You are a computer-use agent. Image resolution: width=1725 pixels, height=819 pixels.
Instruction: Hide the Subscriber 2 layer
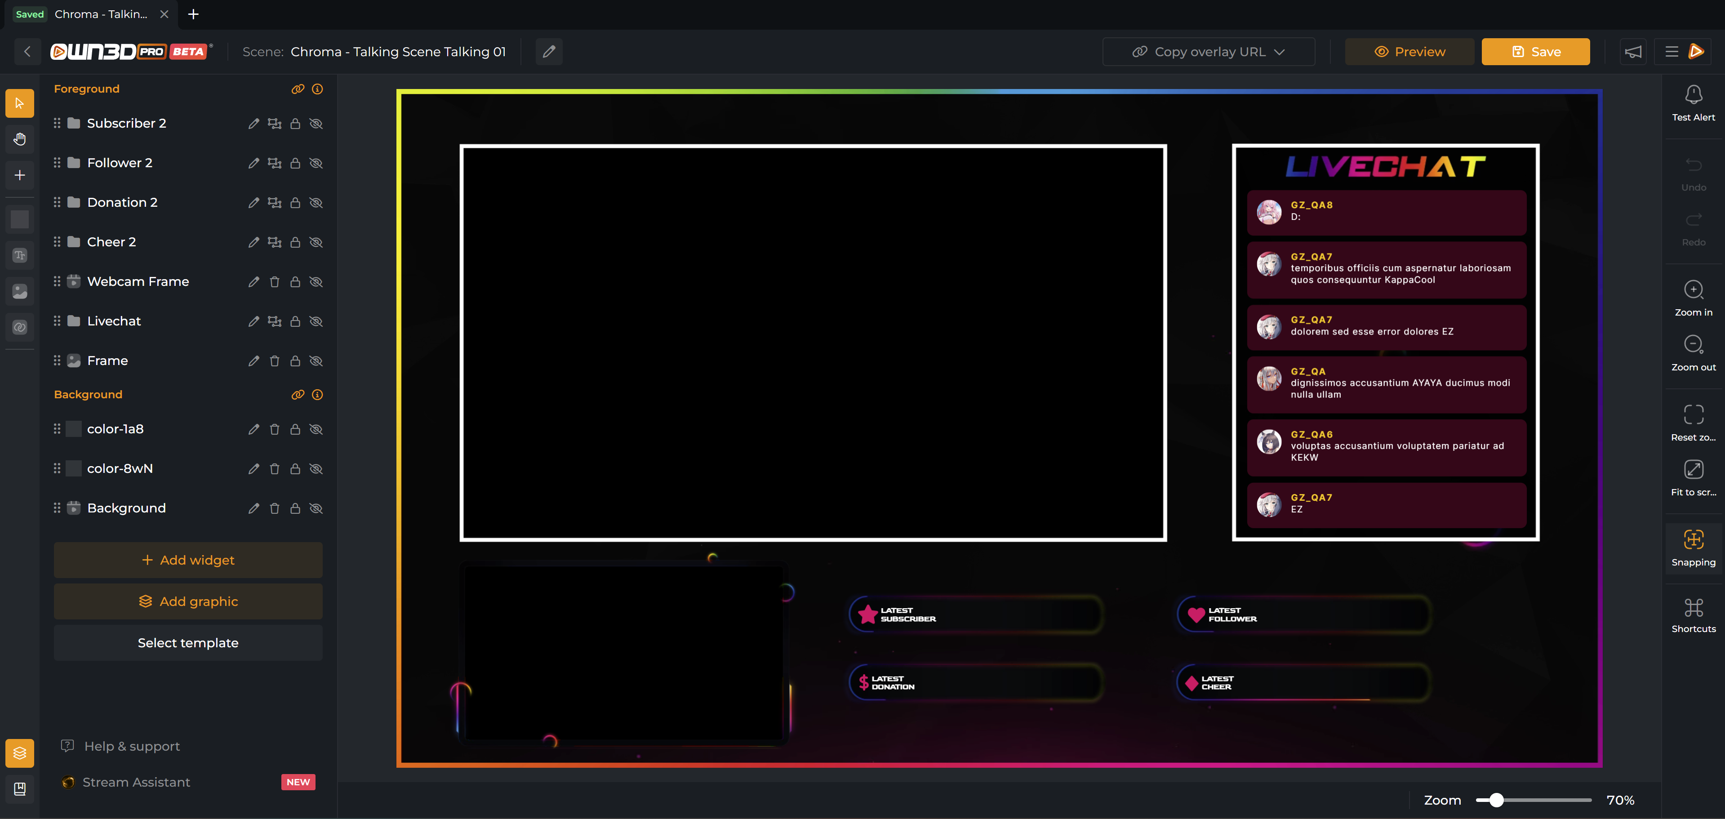pyautogui.click(x=316, y=124)
